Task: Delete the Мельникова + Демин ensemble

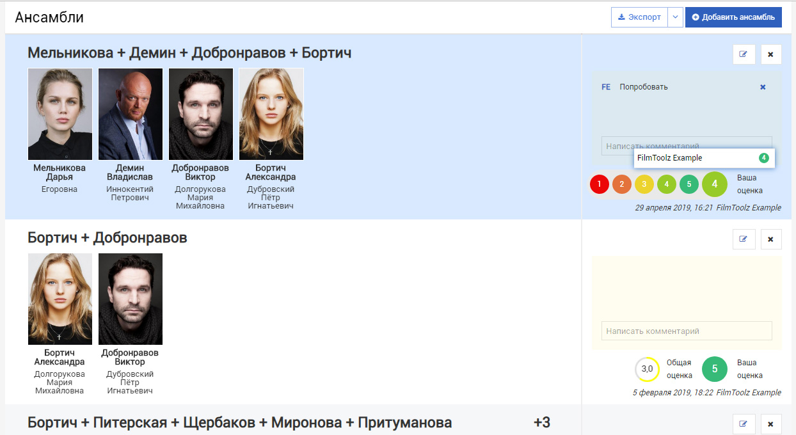Action: pos(770,54)
